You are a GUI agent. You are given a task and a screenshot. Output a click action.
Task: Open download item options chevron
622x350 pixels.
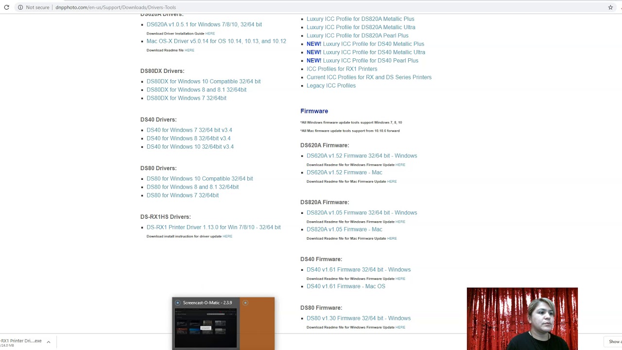[49, 342]
